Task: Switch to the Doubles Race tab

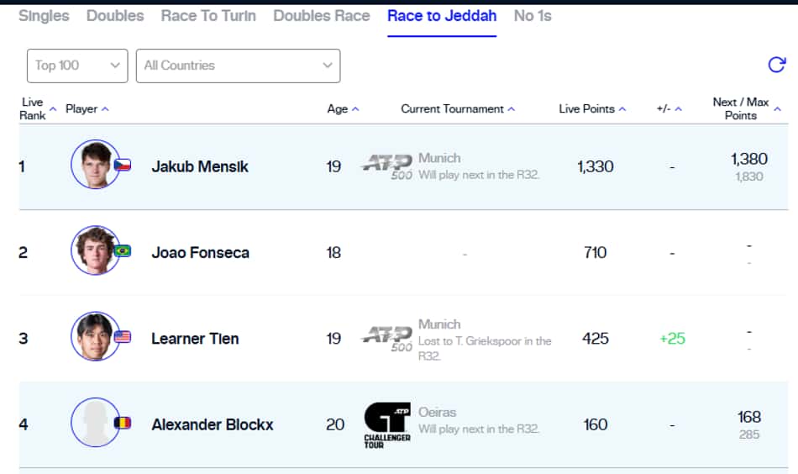Action: [322, 16]
